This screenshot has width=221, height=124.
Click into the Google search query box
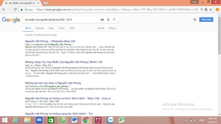61,20
